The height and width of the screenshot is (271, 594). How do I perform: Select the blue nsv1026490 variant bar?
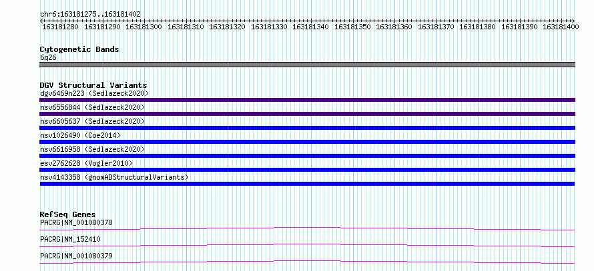307,142
